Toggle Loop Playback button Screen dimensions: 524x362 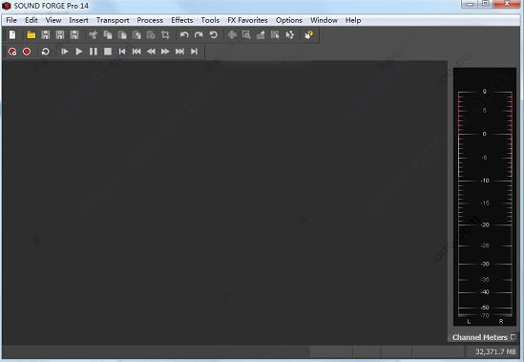pyautogui.click(x=45, y=52)
